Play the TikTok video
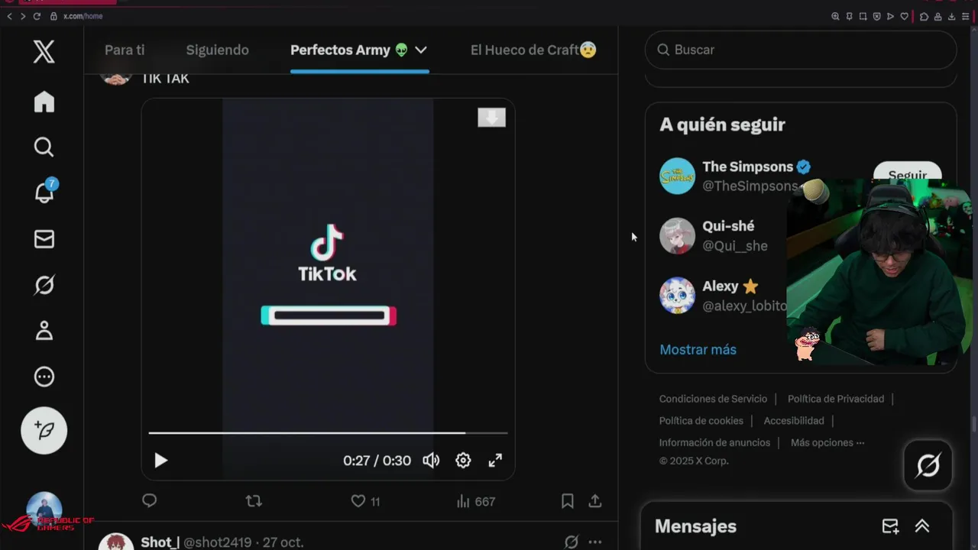The height and width of the screenshot is (550, 978). pyautogui.click(x=160, y=461)
